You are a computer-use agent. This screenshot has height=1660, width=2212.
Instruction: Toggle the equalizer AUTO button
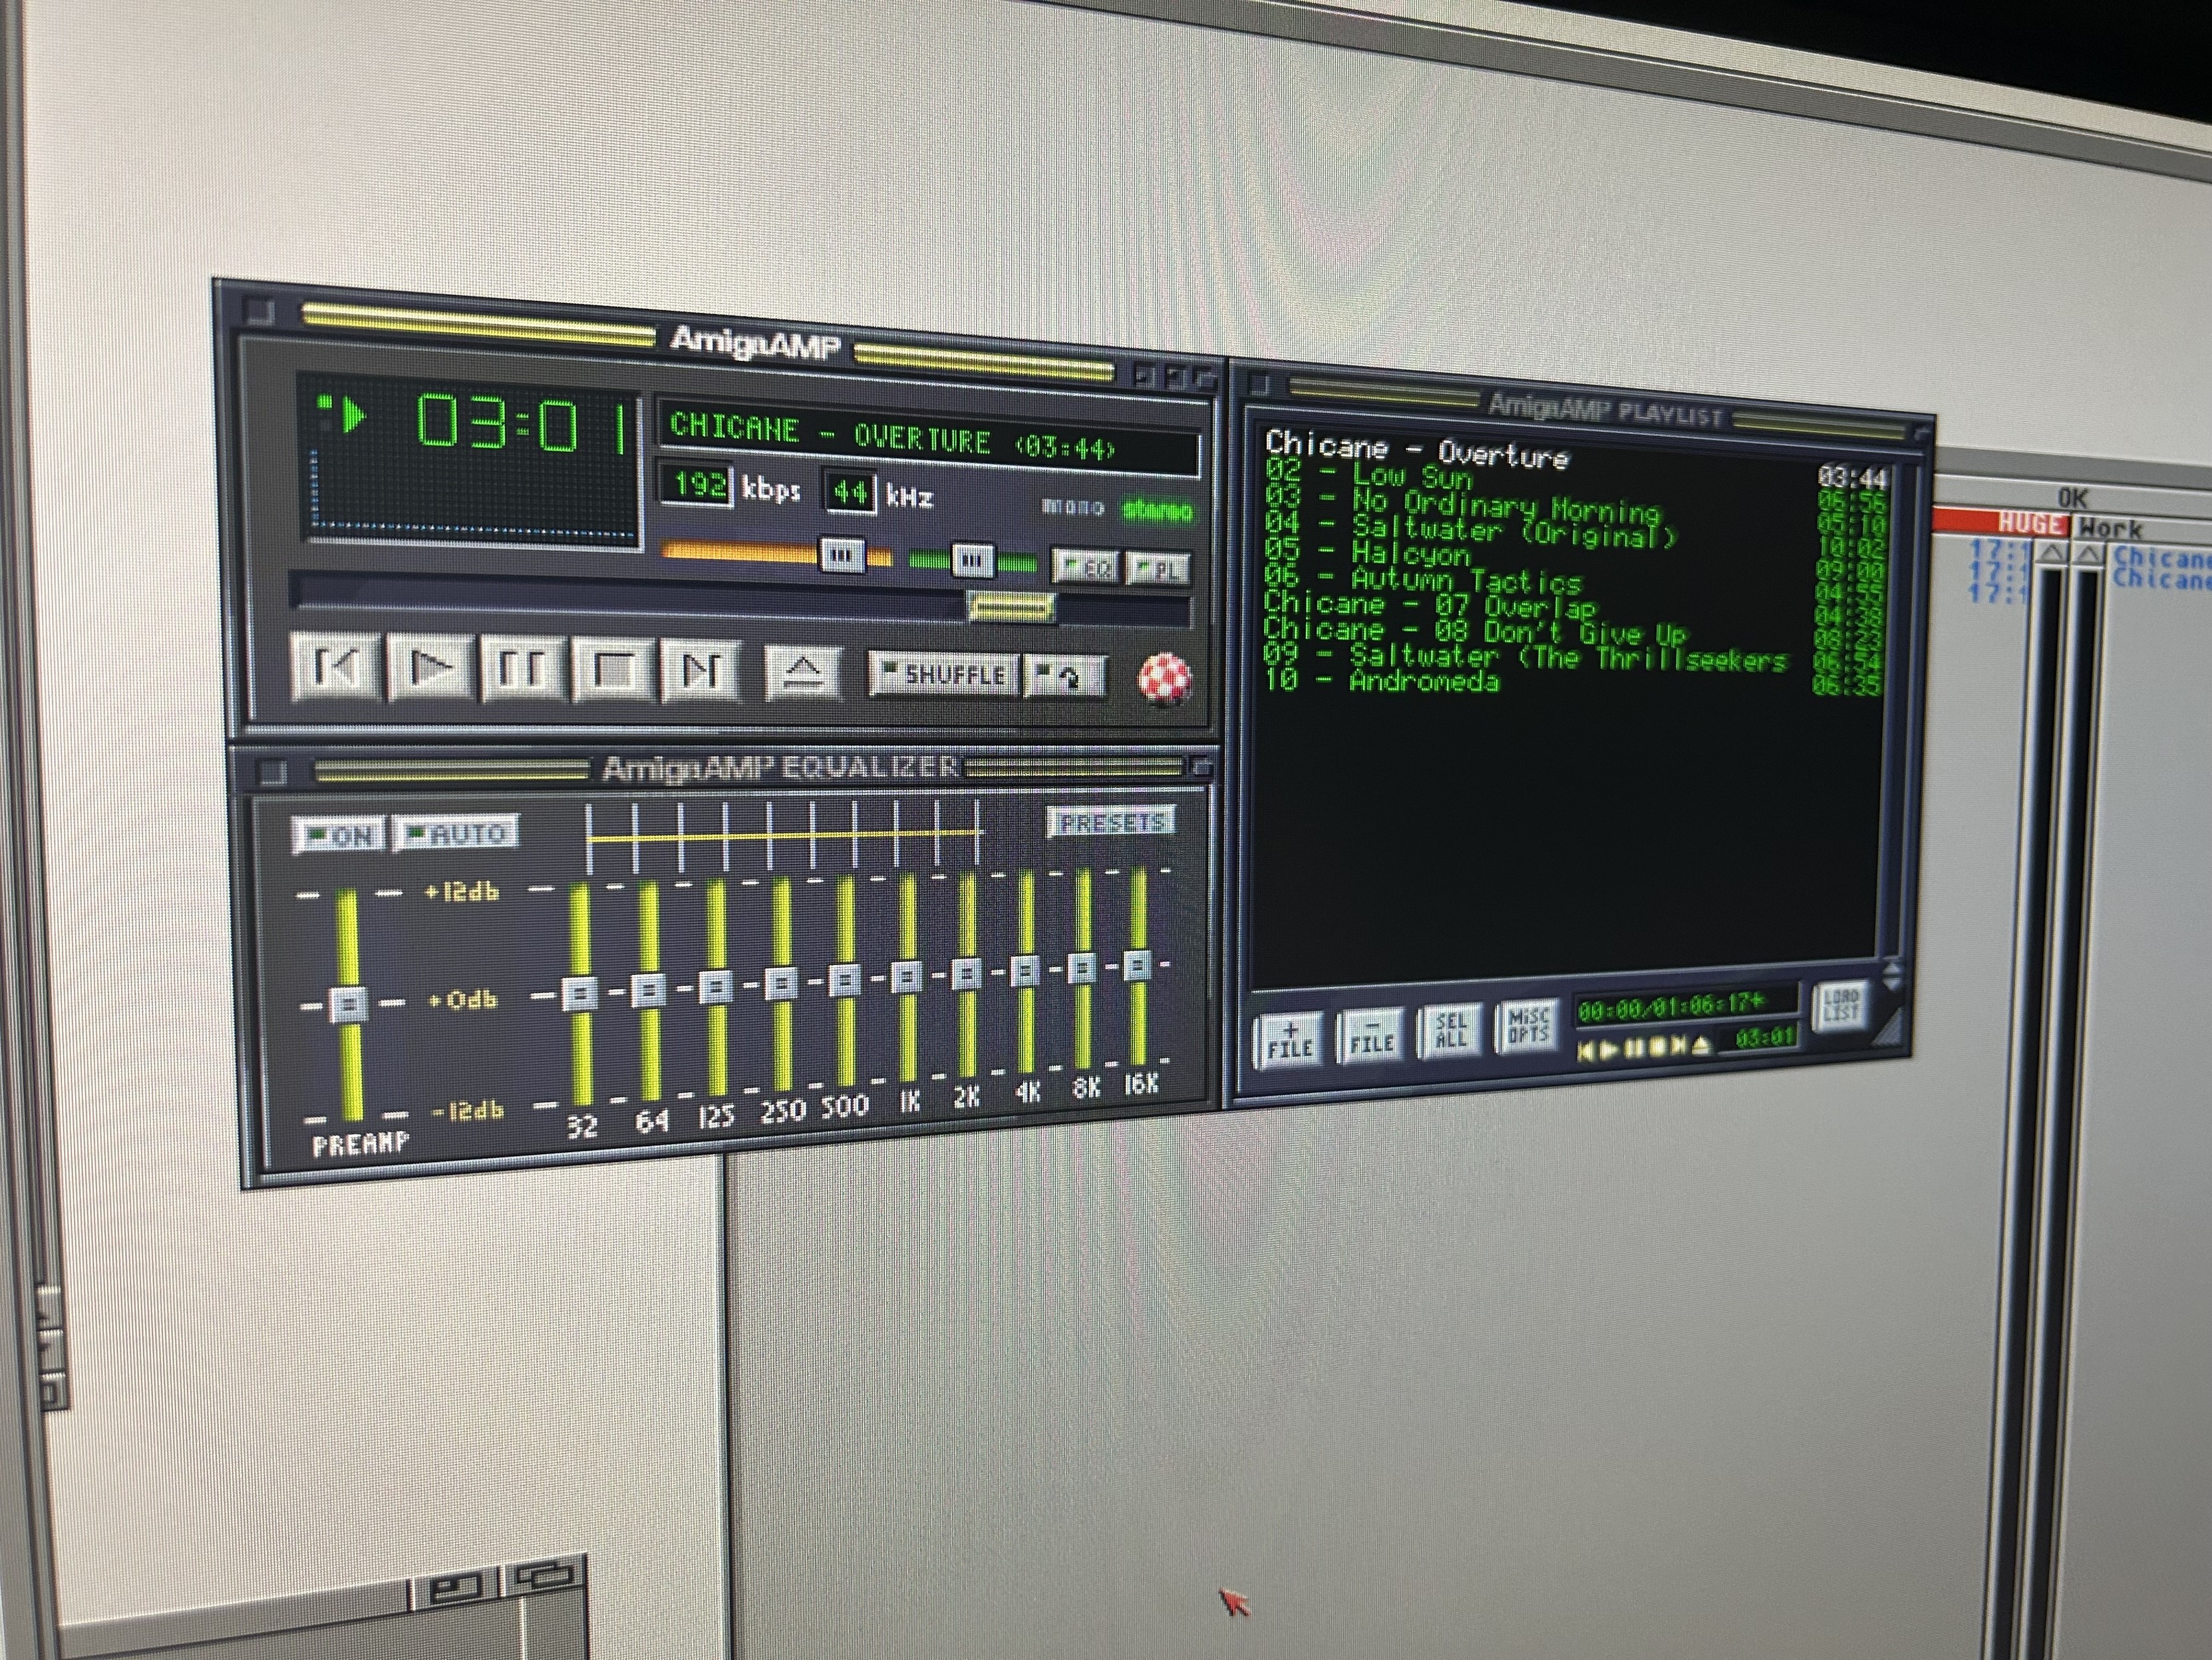point(457,833)
